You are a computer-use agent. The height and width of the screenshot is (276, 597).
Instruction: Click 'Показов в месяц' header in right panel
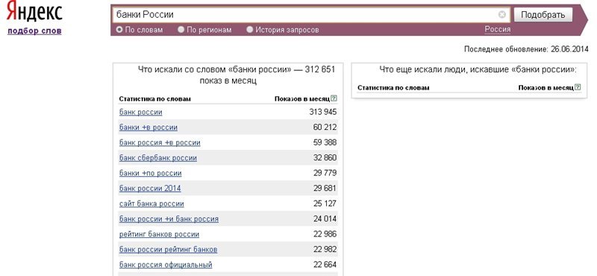[546, 87]
